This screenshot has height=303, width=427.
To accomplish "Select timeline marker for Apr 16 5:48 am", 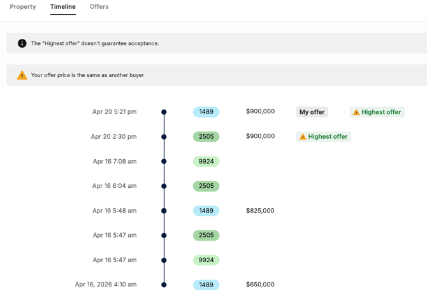I will (164, 211).
